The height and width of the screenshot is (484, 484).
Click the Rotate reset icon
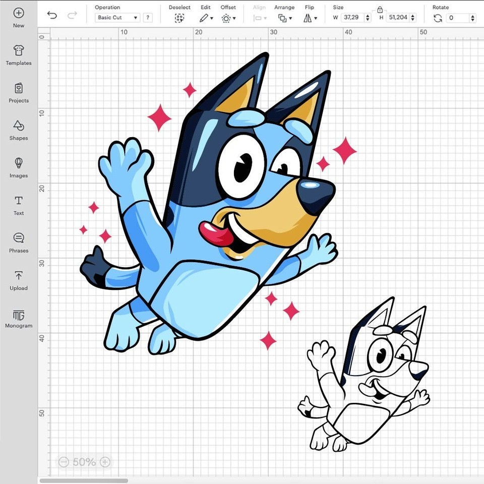pos(437,18)
